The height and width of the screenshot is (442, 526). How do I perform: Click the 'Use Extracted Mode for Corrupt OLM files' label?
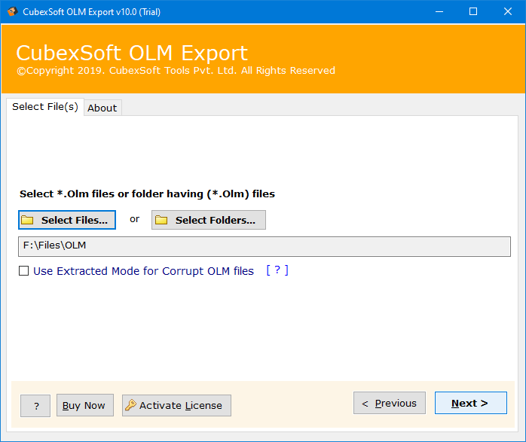point(143,271)
